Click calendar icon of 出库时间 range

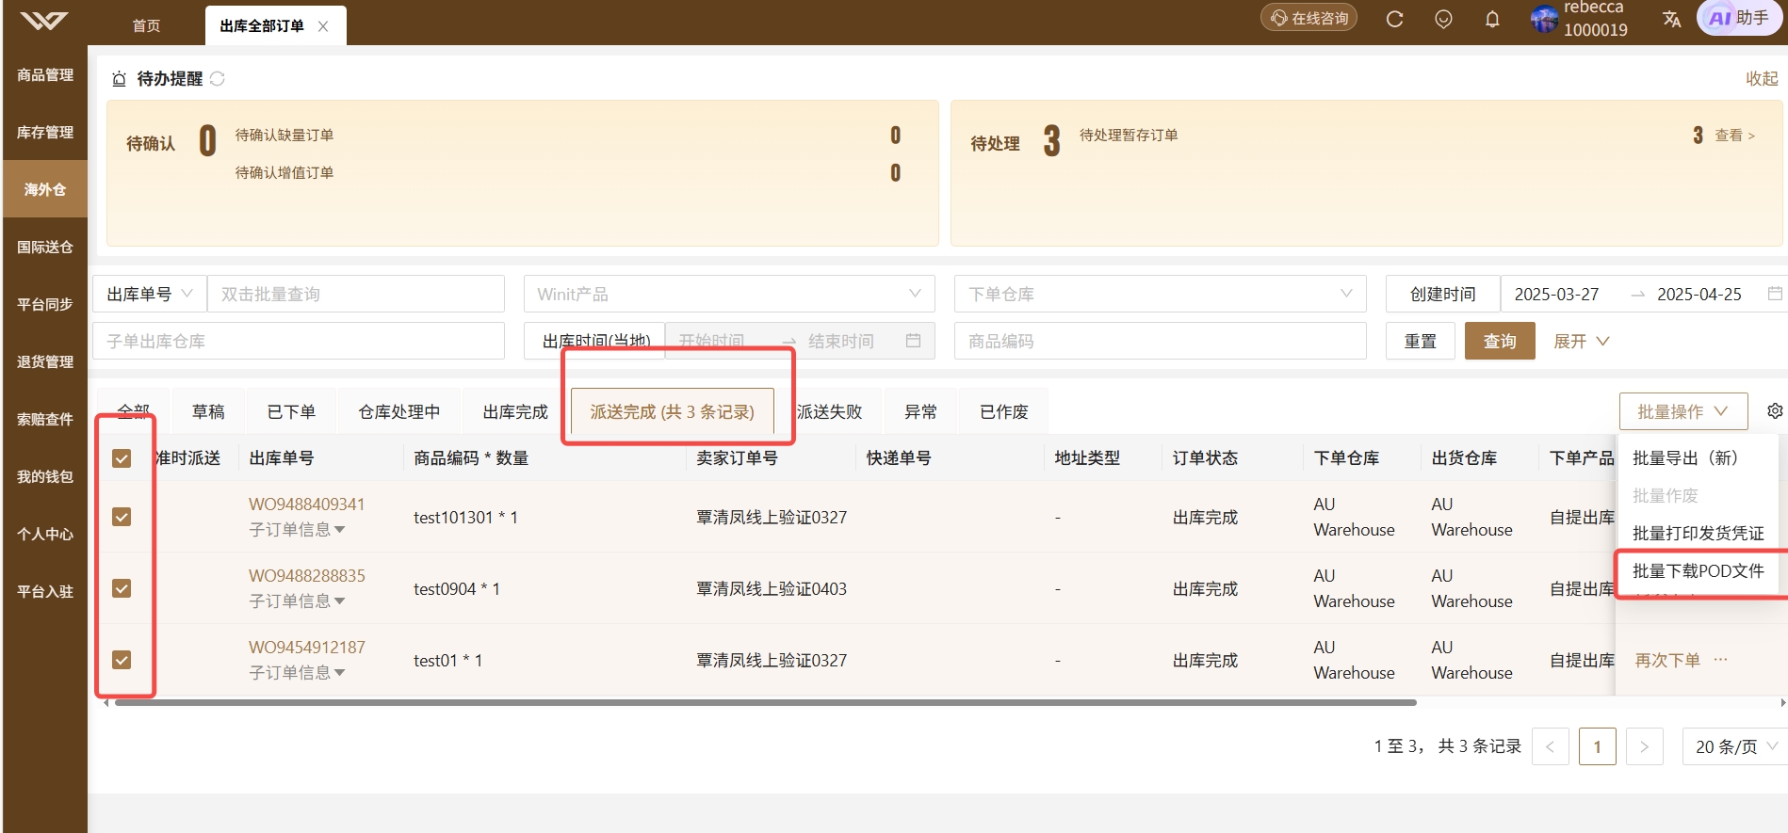tap(913, 341)
